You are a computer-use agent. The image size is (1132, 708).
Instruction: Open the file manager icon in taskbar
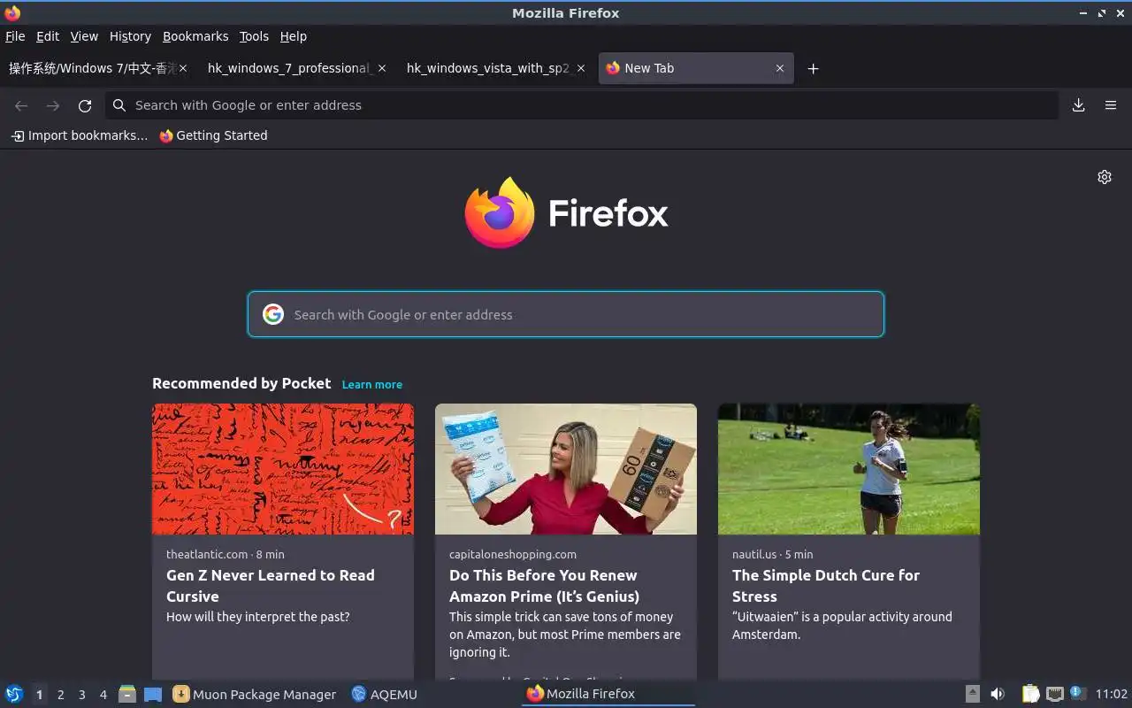126,694
